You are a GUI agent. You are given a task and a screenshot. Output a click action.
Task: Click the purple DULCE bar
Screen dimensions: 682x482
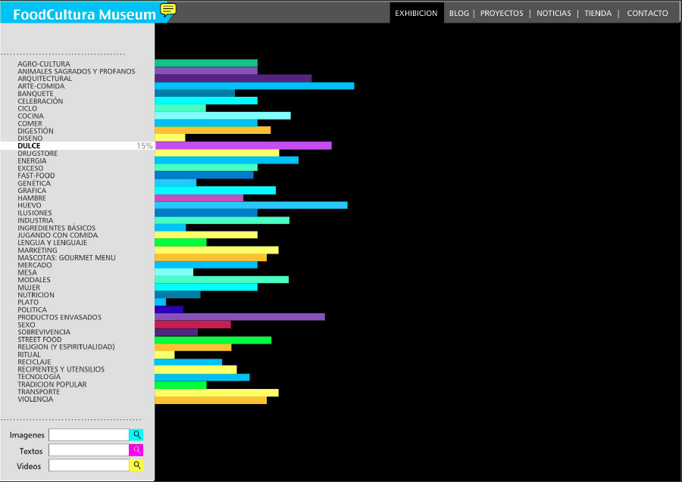[242, 145]
